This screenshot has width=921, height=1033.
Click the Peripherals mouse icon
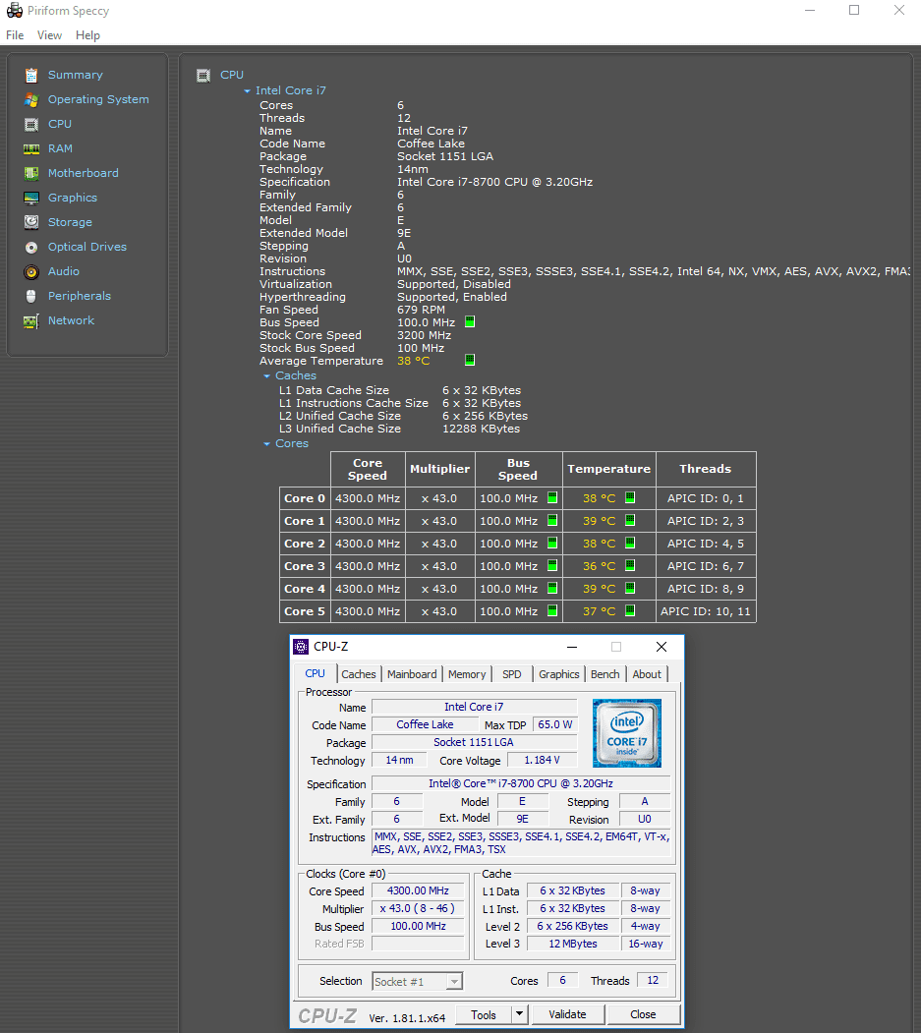pyautogui.click(x=31, y=296)
